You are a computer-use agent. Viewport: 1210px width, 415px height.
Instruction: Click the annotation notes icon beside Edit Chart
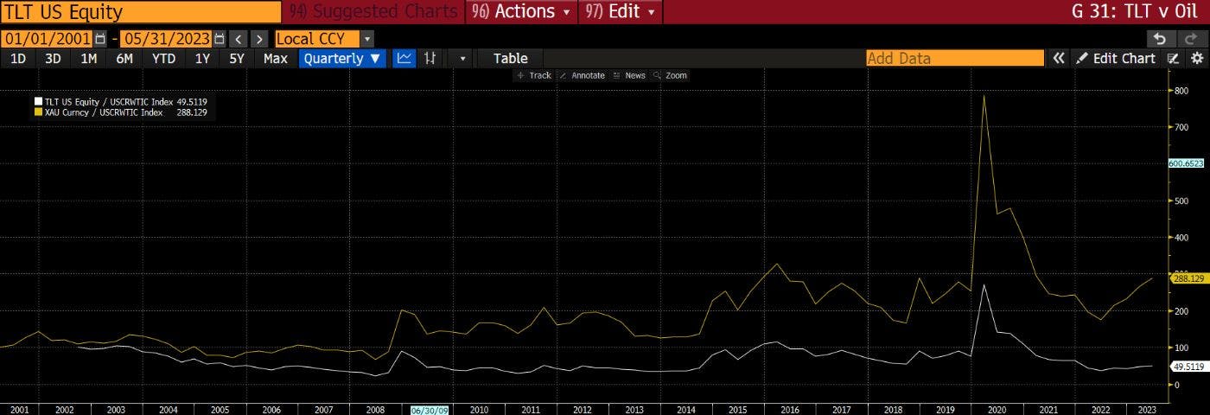[1173, 58]
